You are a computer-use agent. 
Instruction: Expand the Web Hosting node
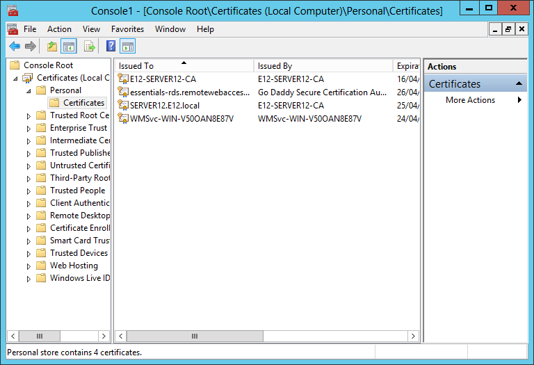pos(29,266)
